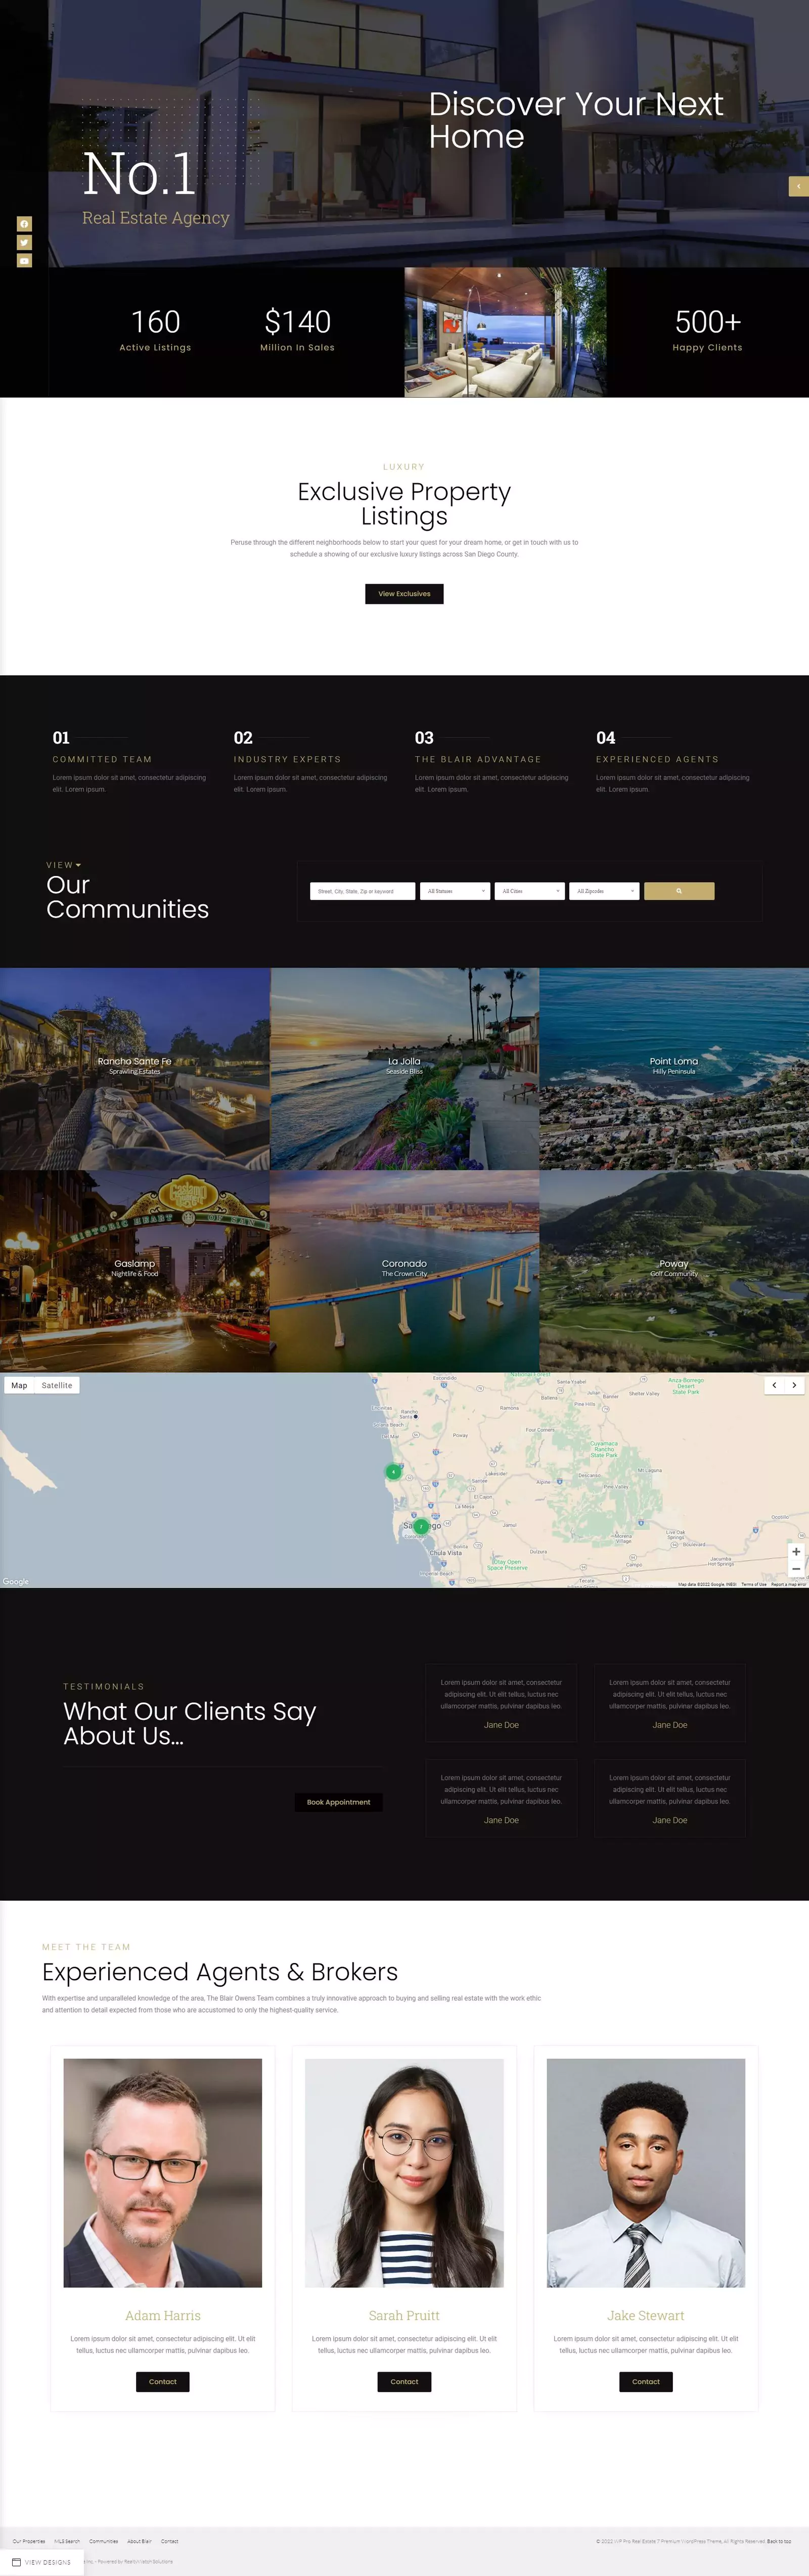809x2576 pixels.
Task: Open the Facebook social icon
Action: (x=24, y=224)
